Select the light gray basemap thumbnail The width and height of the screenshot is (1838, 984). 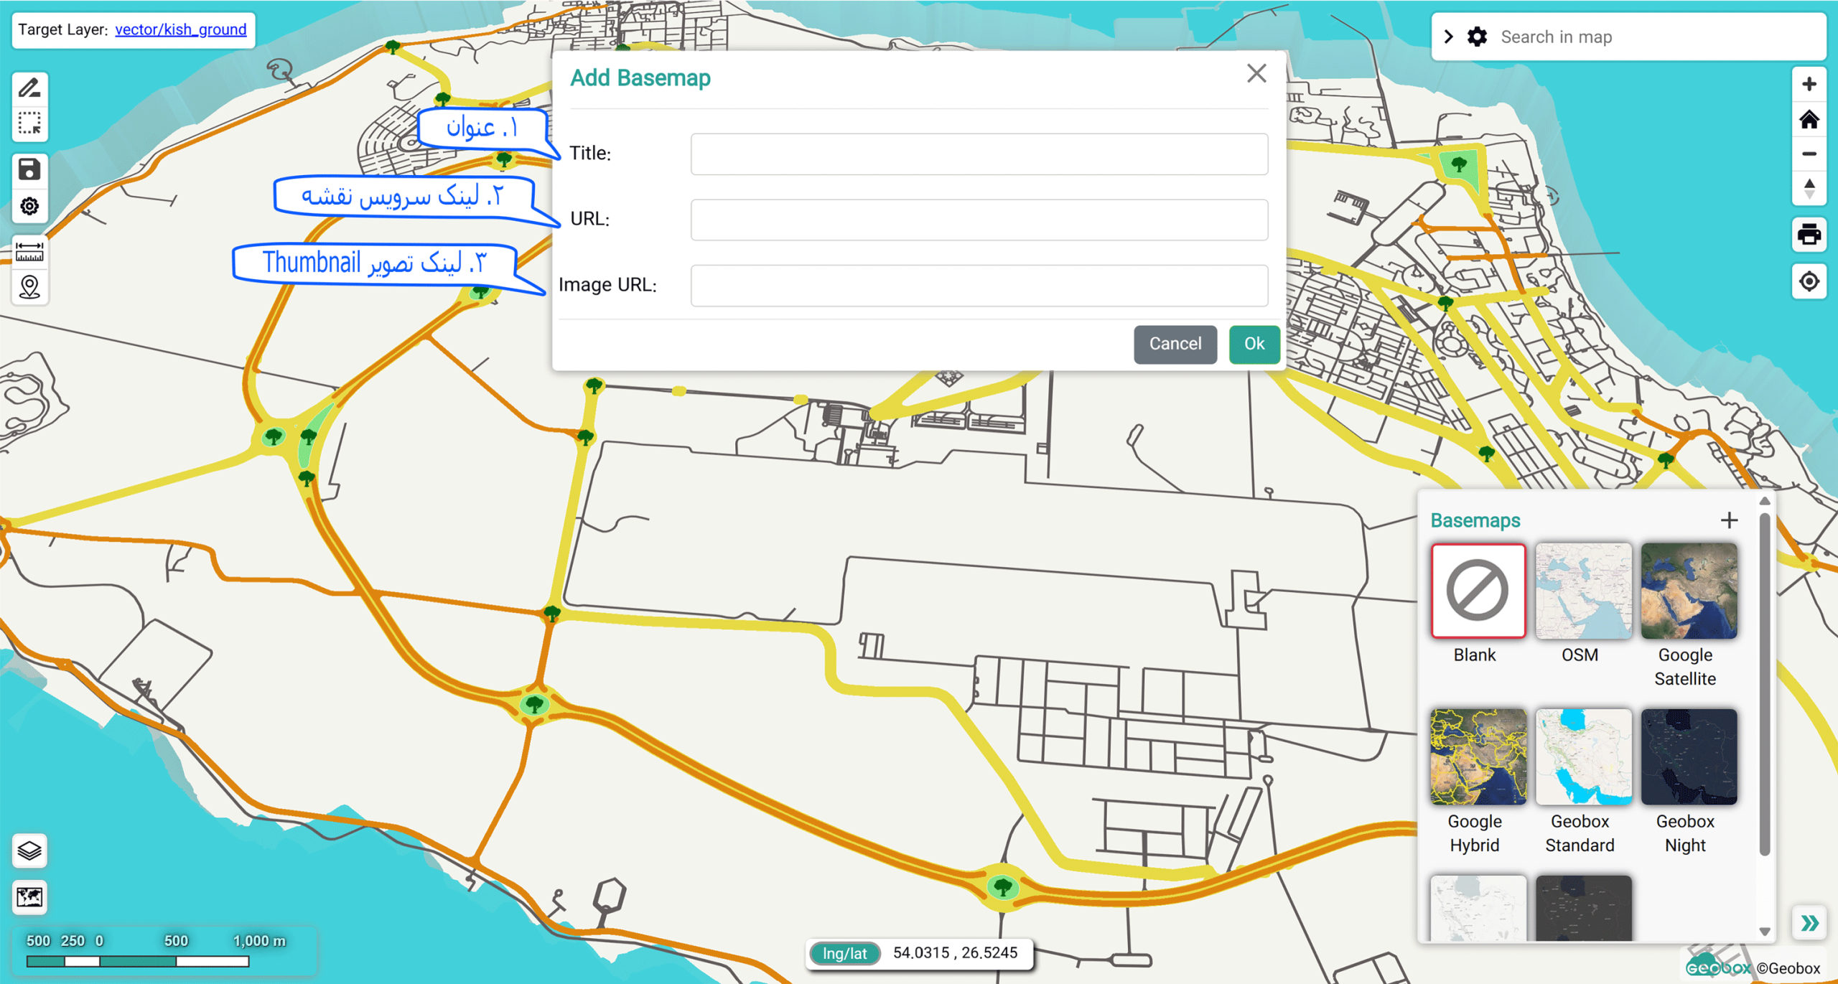click(x=1478, y=907)
